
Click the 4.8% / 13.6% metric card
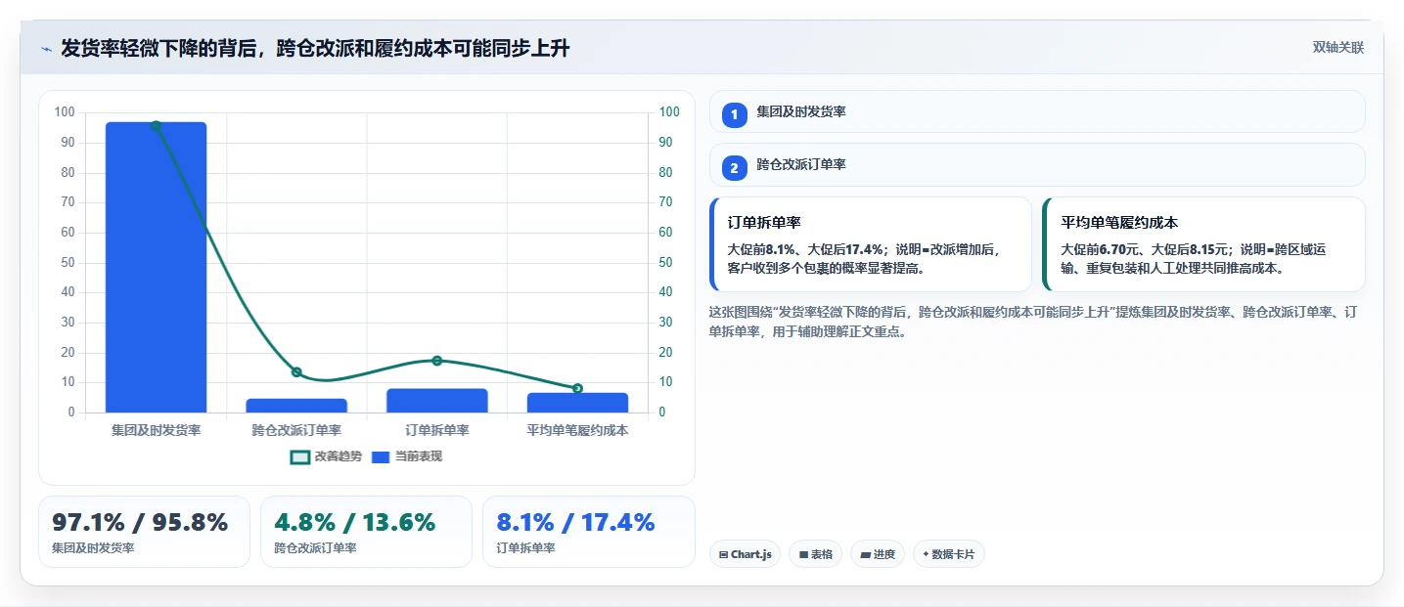click(x=366, y=532)
